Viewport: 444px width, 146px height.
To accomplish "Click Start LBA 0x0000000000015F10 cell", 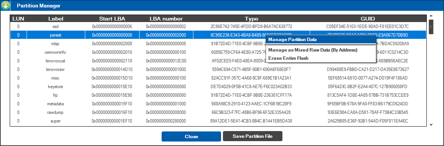I will pos(112,104).
